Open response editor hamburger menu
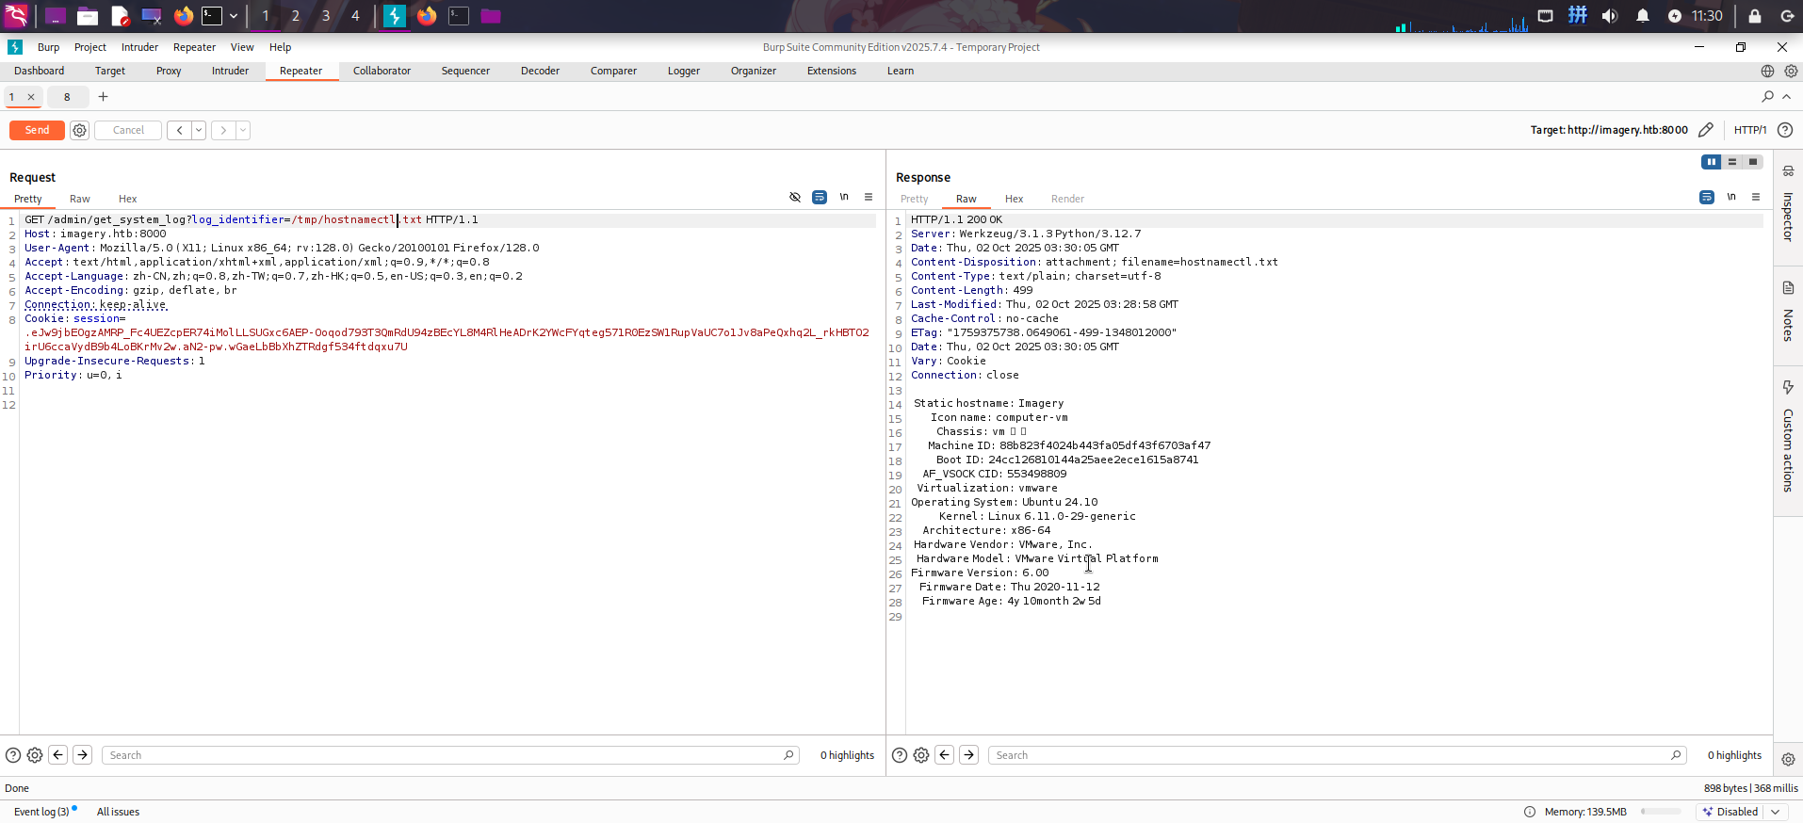Screen dimensions: 1803x823 click(1756, 197)
